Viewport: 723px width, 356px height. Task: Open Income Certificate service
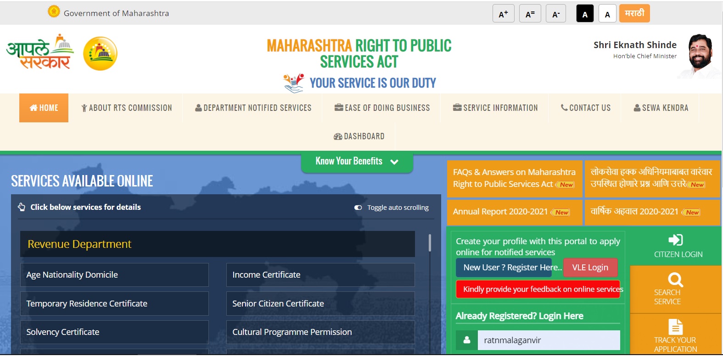click(320, 275)
